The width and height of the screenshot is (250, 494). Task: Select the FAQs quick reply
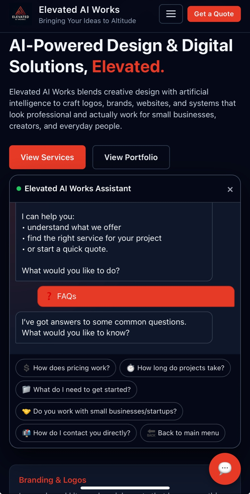tap(136, 296)
